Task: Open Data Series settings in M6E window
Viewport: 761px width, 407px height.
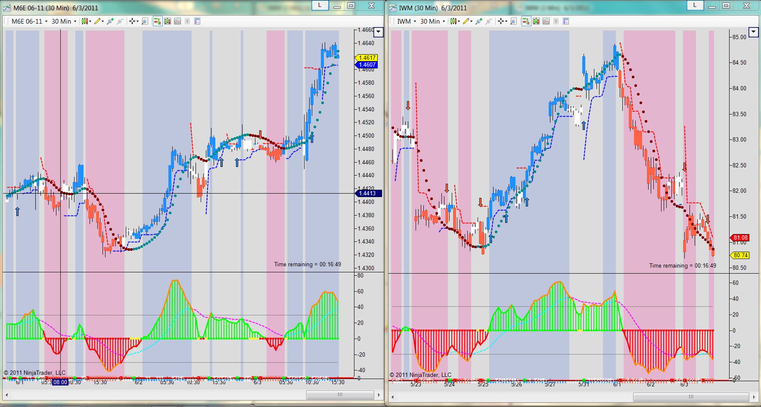Action: [x=167, y=21]
